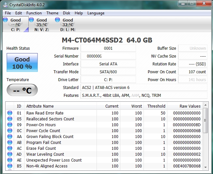Click the -- °C temperature button
The image size is (213, 174).
coord(22,90)
